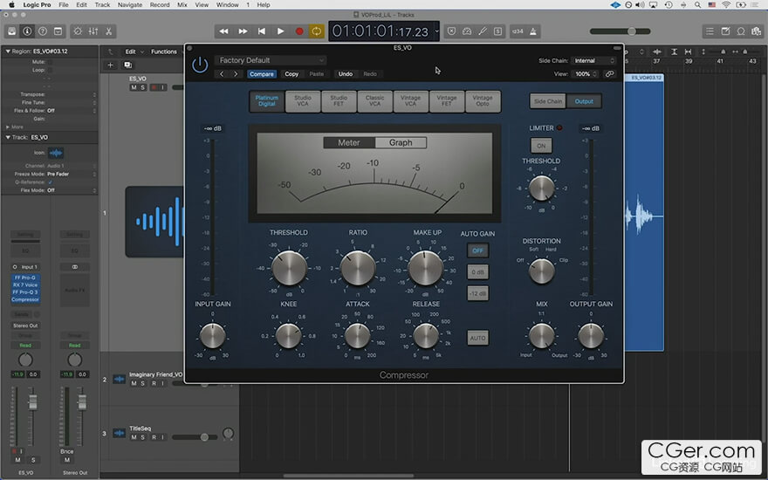
Task: Turn the Limiter ON button
Action: tap(541, 146)
